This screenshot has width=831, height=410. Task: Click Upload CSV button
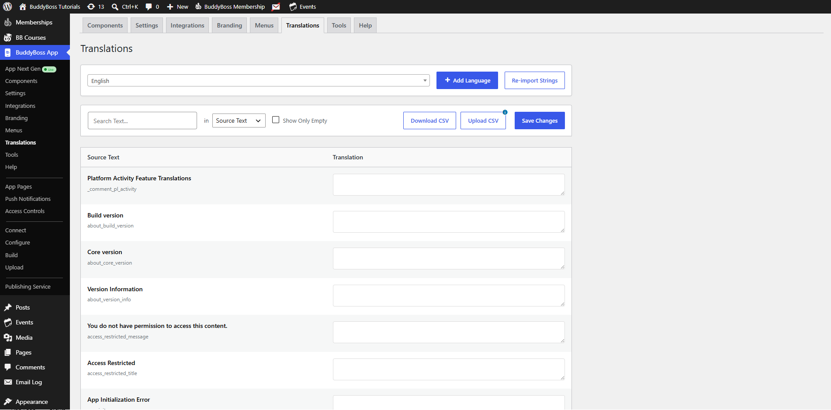[x=483, y=121]
